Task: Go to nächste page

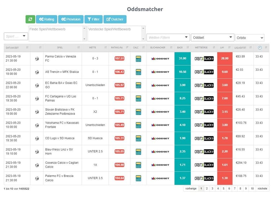Action: coord(262,189)
